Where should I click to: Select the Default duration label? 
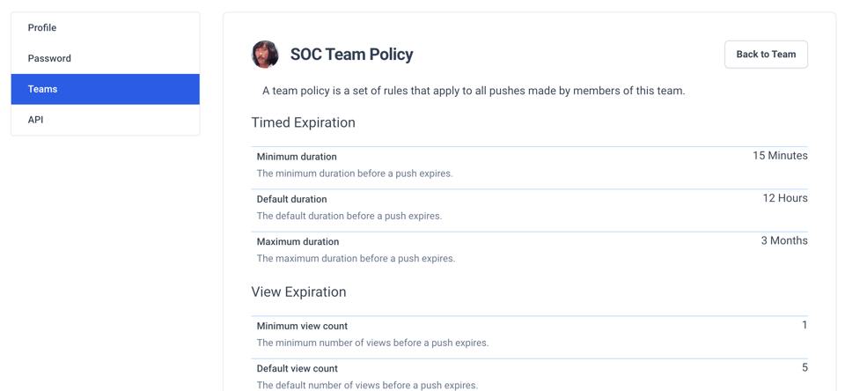pyautogui.click(x=291, y=199)
